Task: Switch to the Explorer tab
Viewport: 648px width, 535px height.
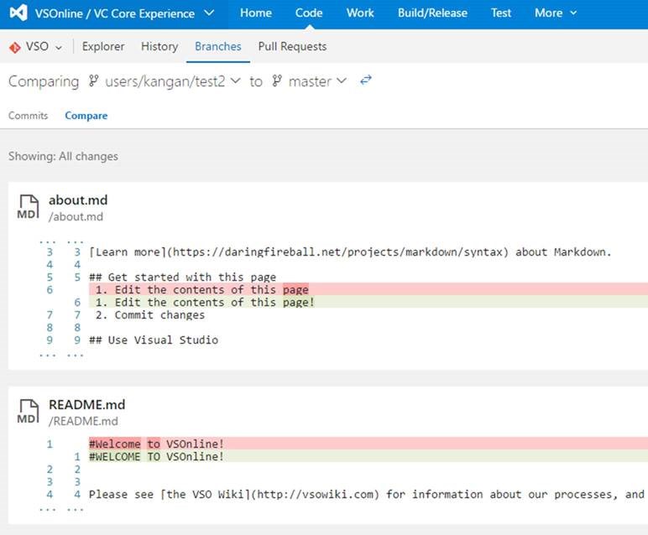Action: coord(103,46)
